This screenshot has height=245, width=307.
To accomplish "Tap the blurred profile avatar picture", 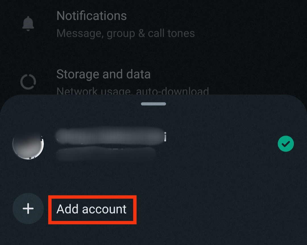I will tap(28, 144).
